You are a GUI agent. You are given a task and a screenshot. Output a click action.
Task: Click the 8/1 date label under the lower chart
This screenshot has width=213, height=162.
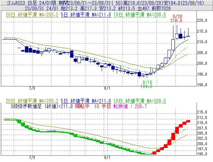(107, 158)
